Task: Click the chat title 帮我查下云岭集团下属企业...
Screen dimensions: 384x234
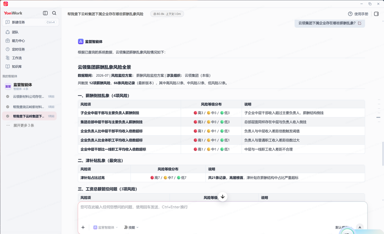Action: (105, 14)
